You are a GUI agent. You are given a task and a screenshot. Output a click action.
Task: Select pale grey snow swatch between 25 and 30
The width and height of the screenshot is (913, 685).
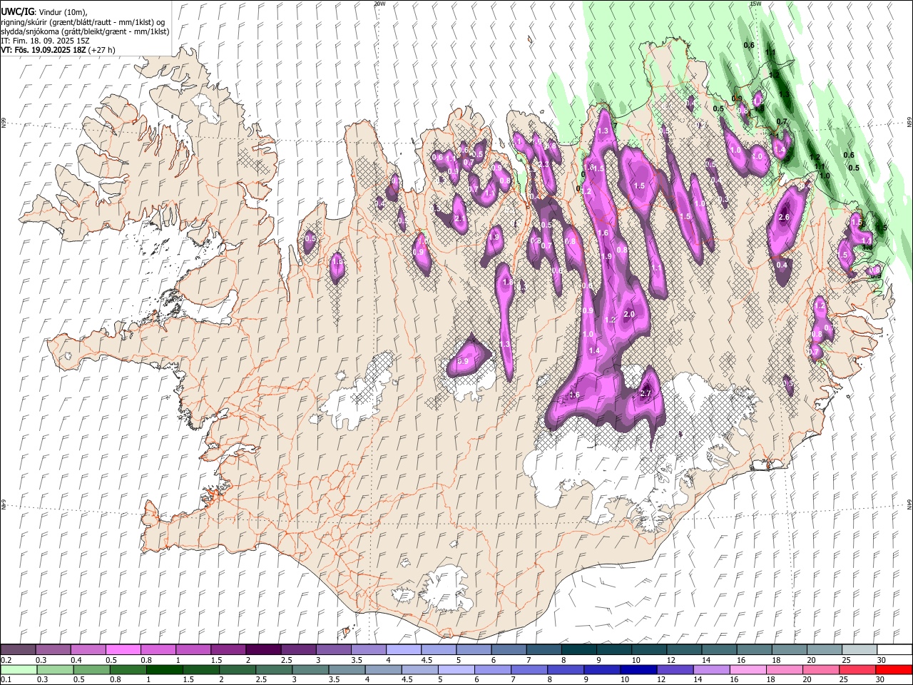[x=860, y=650]
